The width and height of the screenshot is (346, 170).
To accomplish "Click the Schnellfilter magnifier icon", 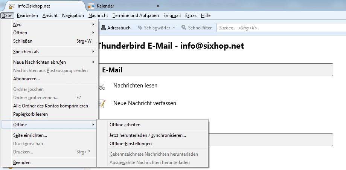I will 184,28.
